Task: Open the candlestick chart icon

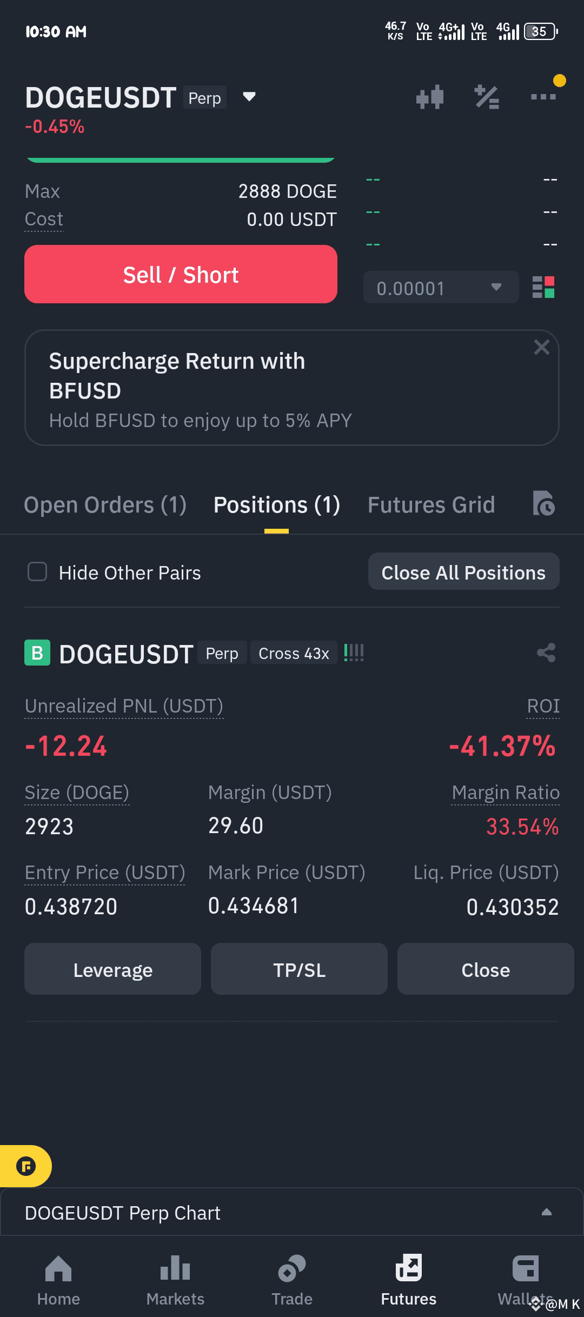Action: (430, 97)
